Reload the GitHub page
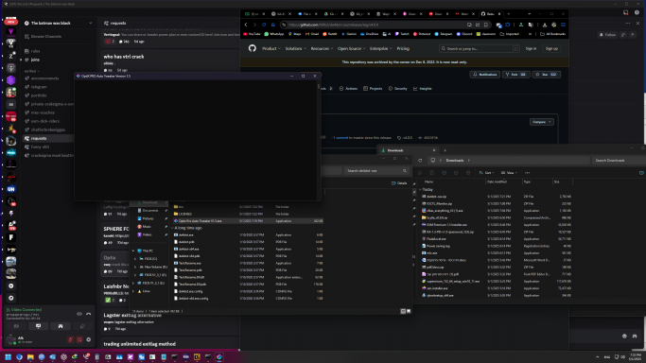Image resolution: width=646 pixels, height=363 pixels. click(264, 25)
